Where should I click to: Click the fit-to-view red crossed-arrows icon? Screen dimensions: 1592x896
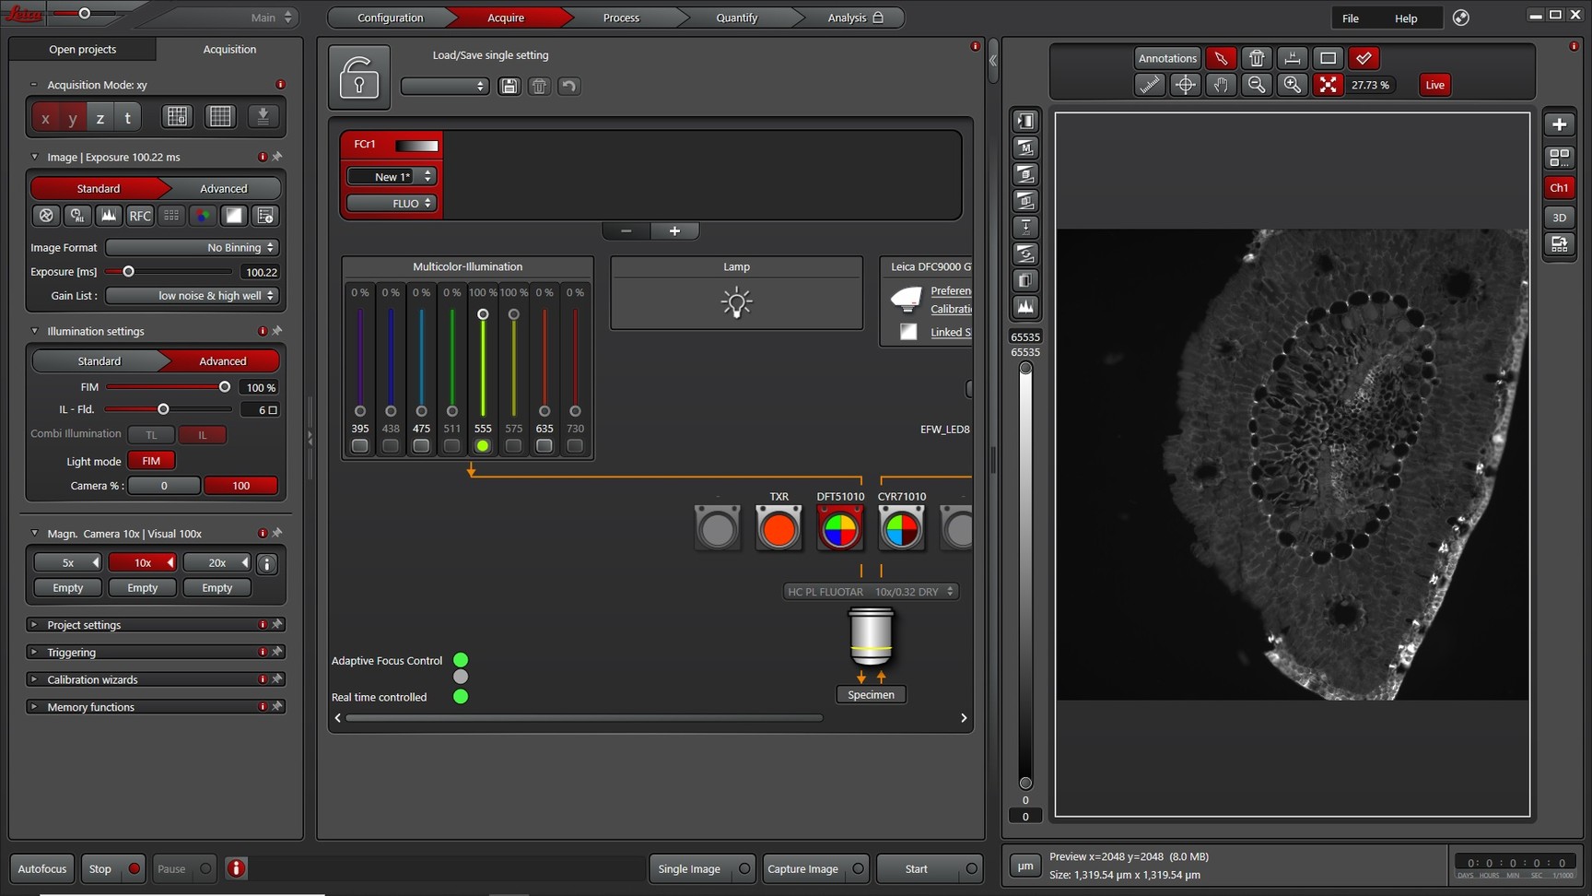pos(1328,85)
